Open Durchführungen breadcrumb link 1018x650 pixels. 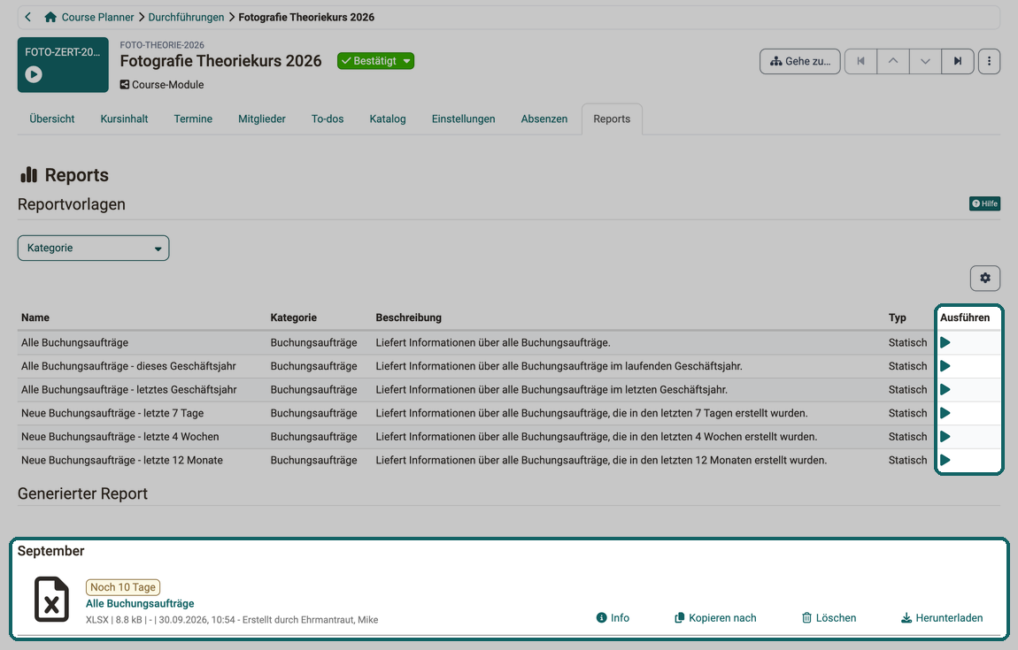pyautogui.click(x=186, y=18)
